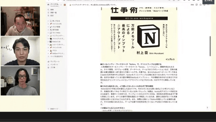Click the checkmark icon of タスク管理
Viewport: 216px width, 122px height.
point(51,27)
